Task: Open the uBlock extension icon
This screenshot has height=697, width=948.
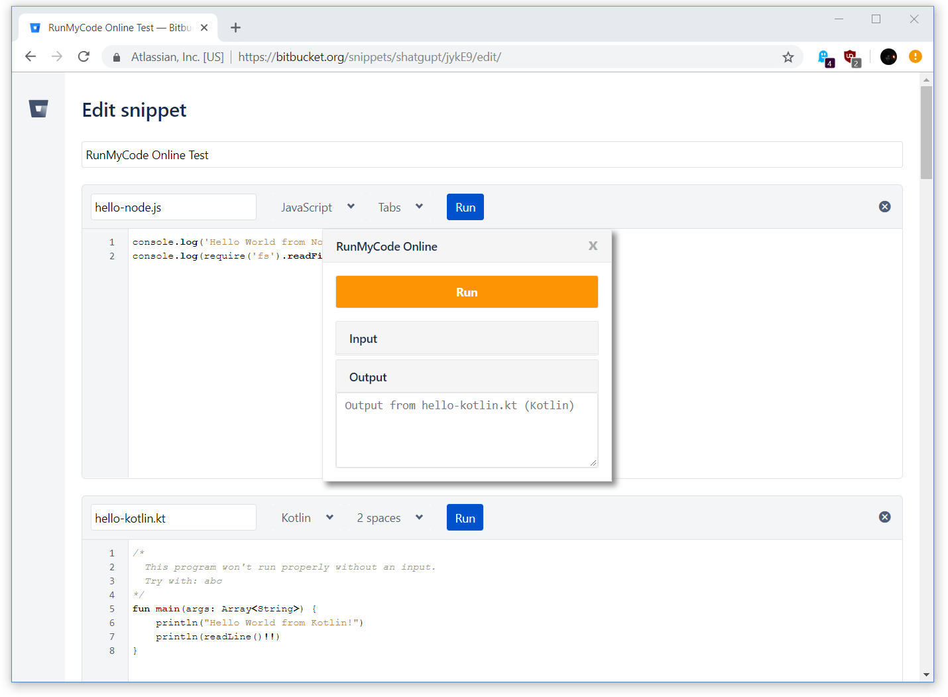Action: [x=852, y=58]
